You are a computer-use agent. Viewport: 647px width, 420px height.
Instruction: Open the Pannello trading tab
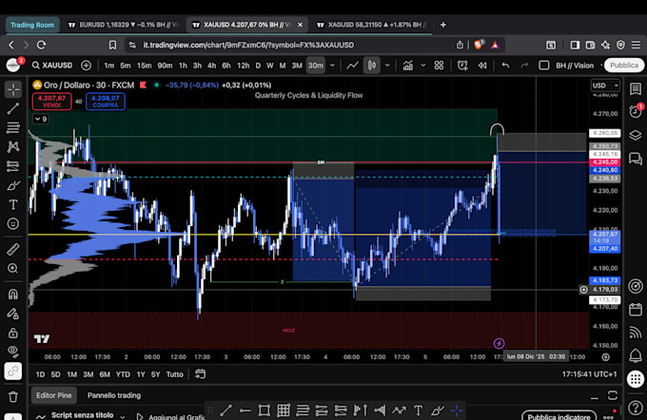pyautogui.click(x=114, y=395)
